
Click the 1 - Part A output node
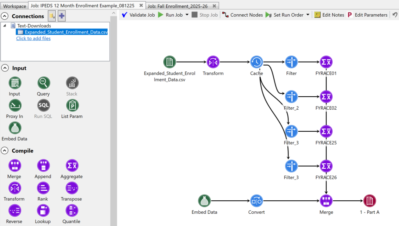click(370, 201)
